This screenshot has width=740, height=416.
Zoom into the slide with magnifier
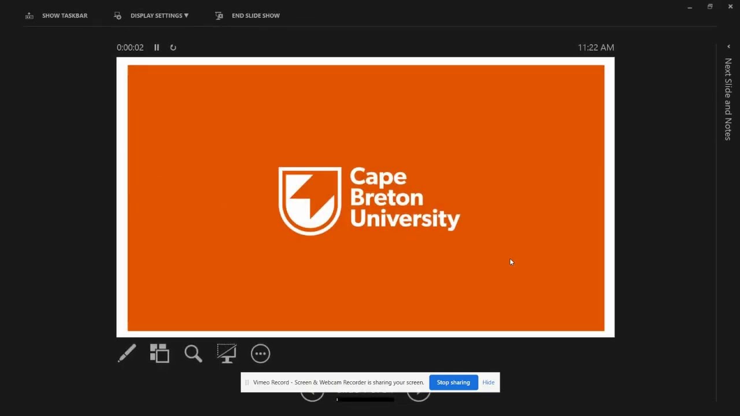193,354
